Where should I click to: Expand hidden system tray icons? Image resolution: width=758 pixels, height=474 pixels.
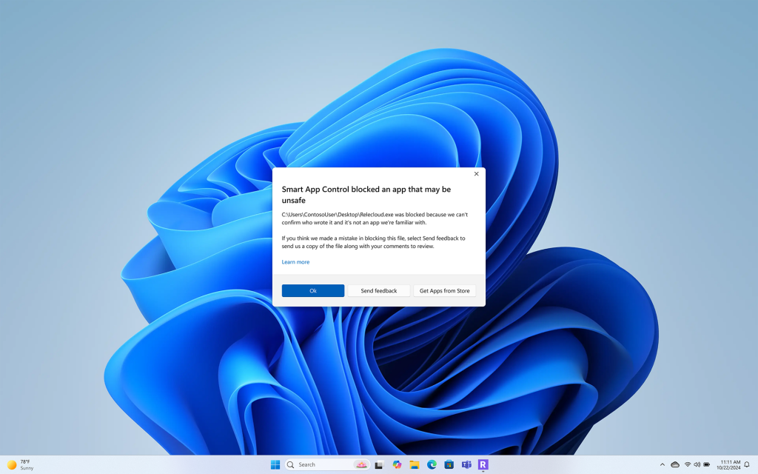pyautogui.click(x=663, y=464)
